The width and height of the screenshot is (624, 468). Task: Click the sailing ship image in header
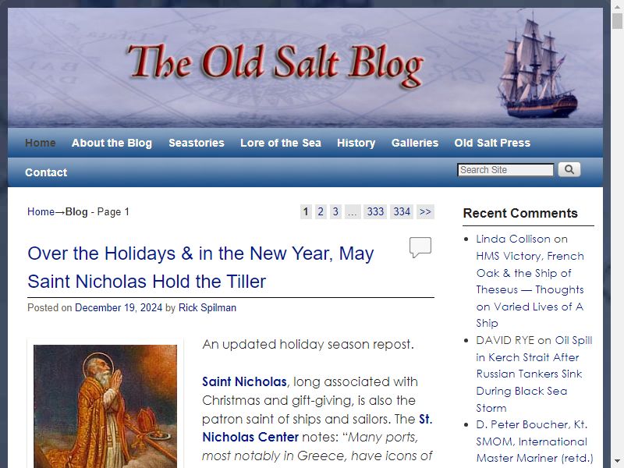(538, 65)
